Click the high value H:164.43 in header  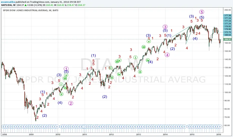click(x=59, y=5)
